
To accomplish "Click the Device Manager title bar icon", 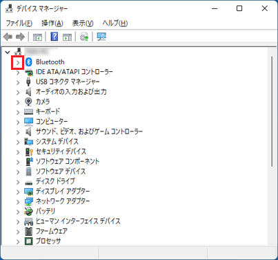I will pyautogui.click(x=10, y=8).
